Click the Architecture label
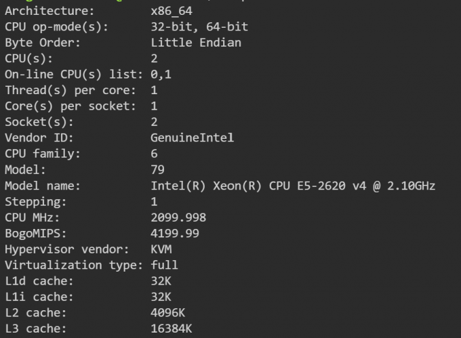Screen dimensions: 461x338 pyautogui.click(x=49, y=11)
